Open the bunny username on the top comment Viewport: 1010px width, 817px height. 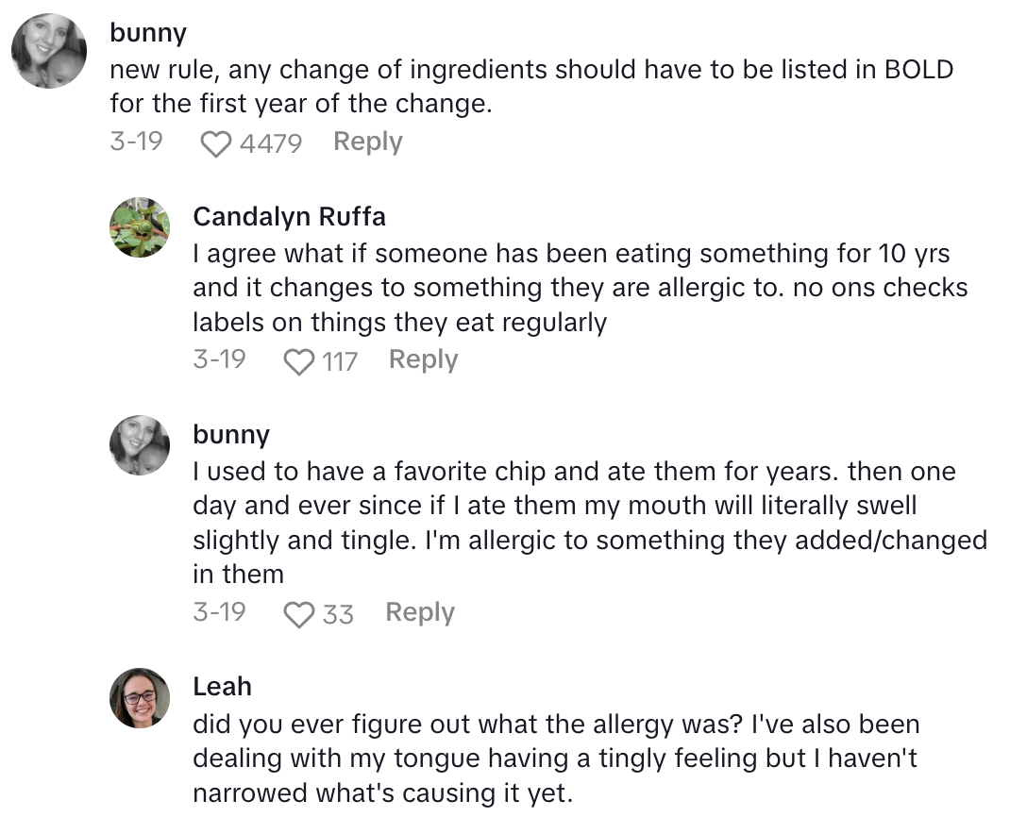pos(148,32)
